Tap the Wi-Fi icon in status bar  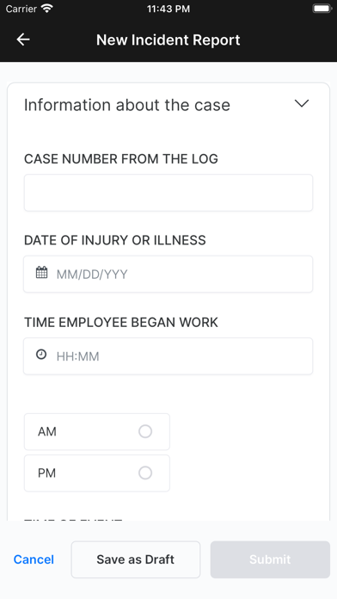coord(47,9)
